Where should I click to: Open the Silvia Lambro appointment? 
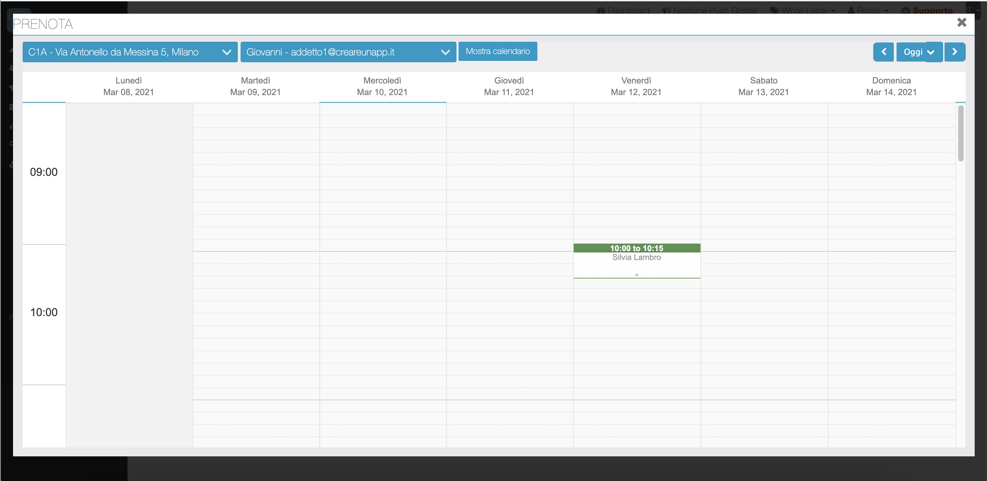click(636, 257)
